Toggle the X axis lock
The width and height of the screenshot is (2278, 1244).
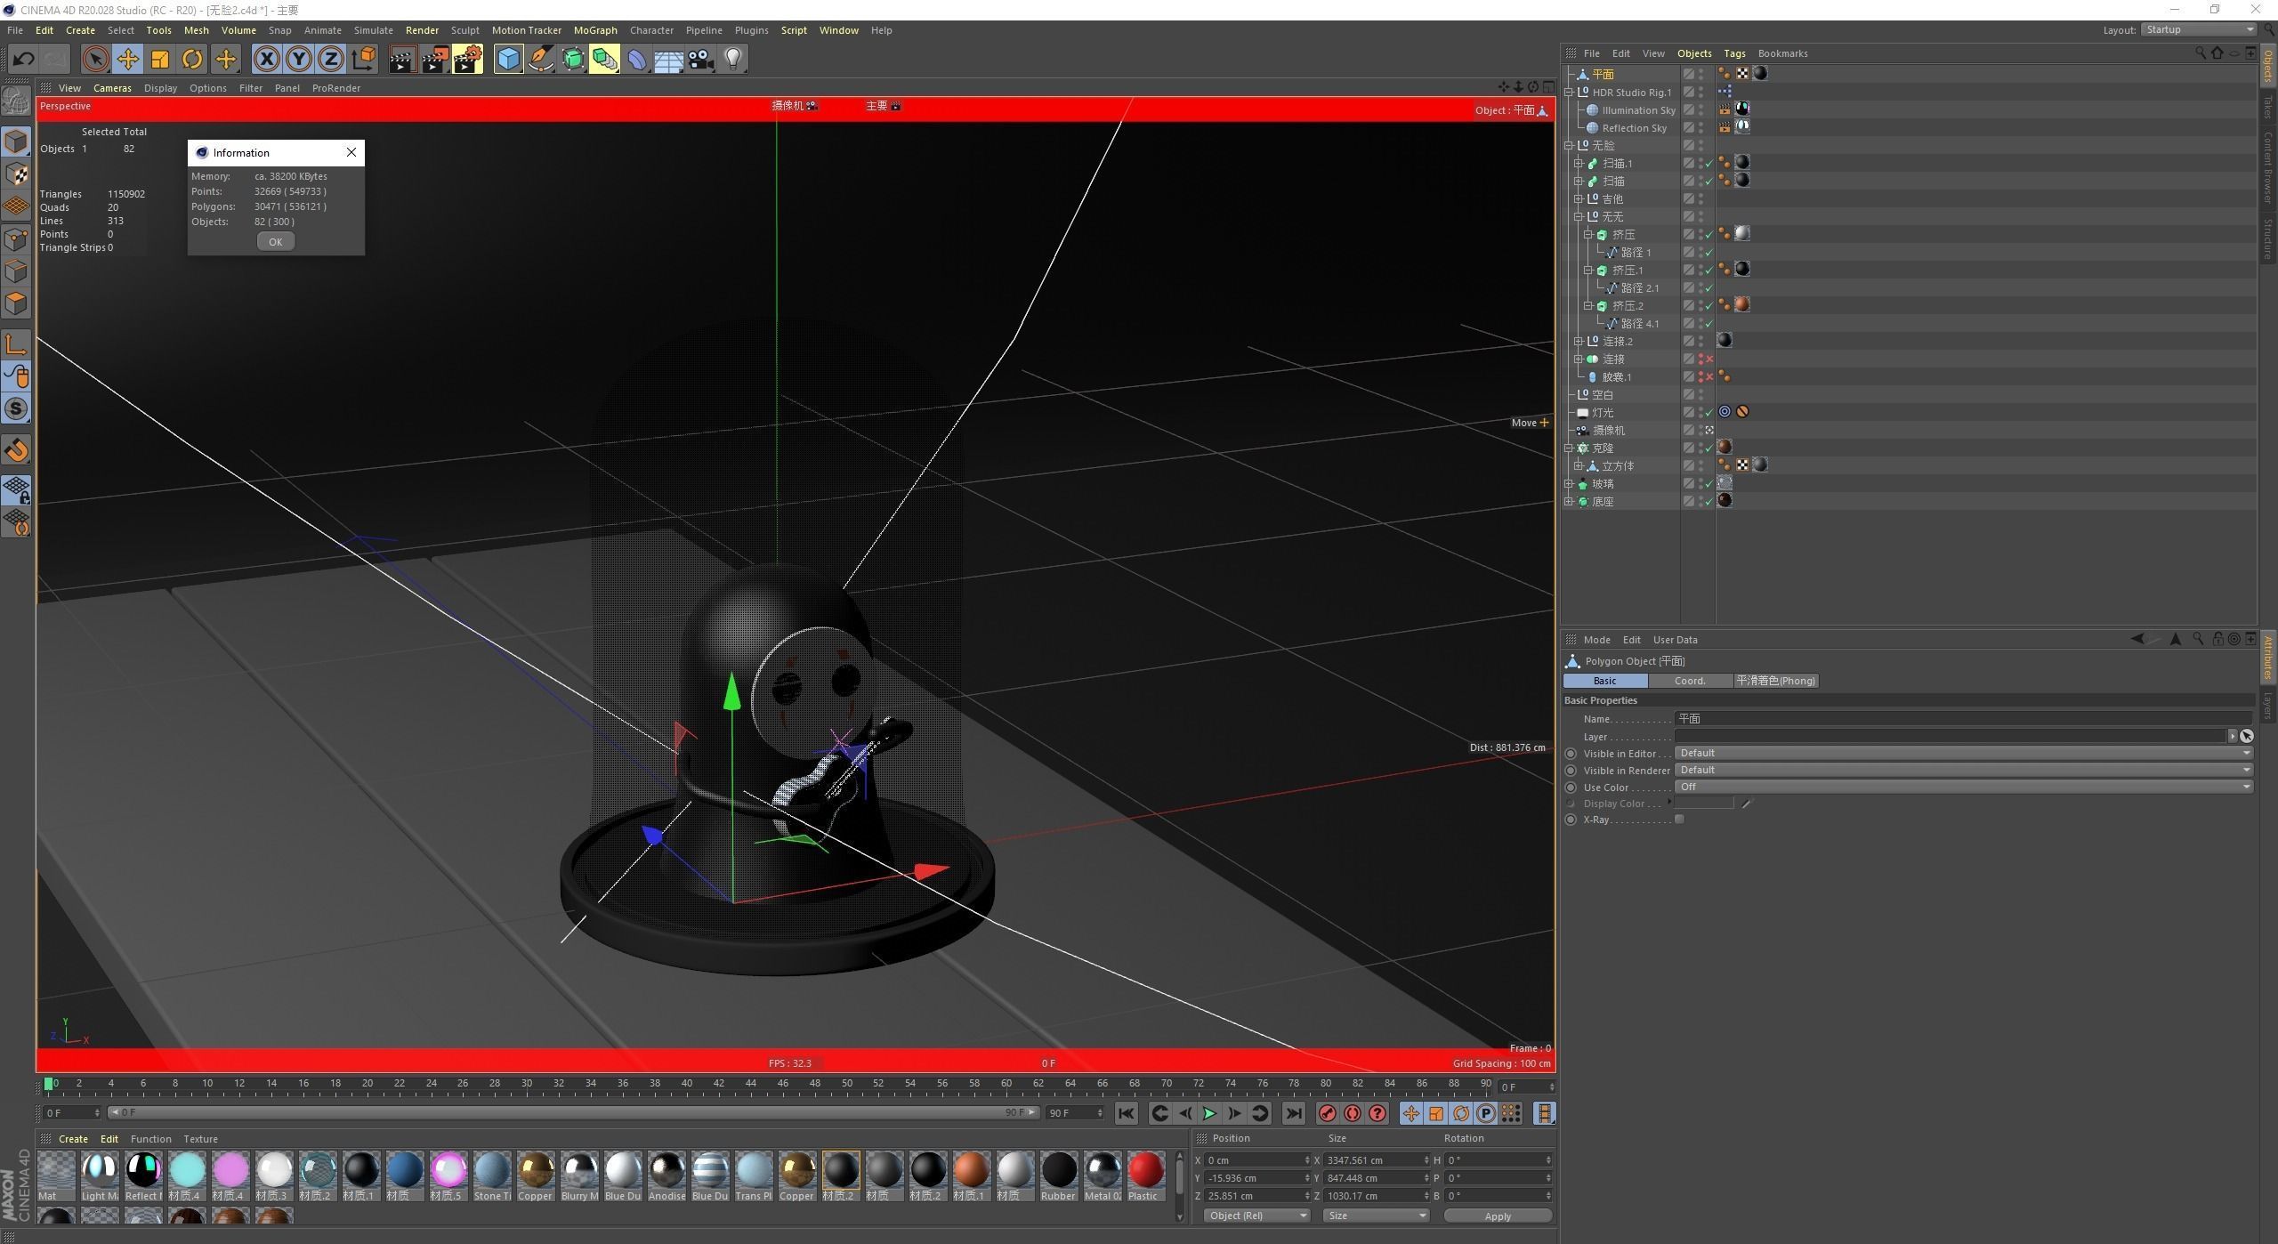pyautogui.click(x=266, y=60)
